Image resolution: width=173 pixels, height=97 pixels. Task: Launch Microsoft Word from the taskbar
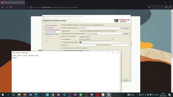point(30,95)
